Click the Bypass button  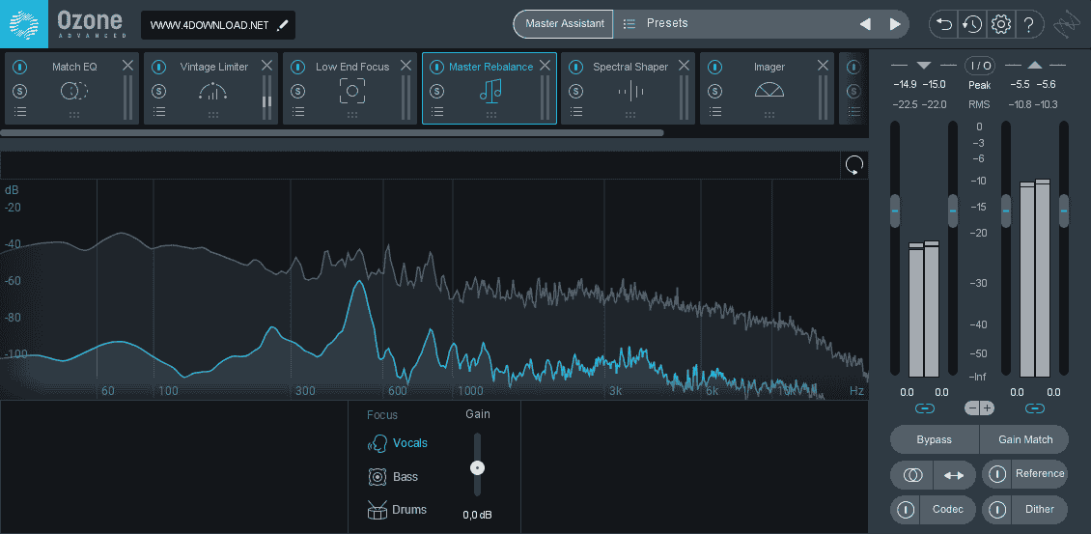935,439
